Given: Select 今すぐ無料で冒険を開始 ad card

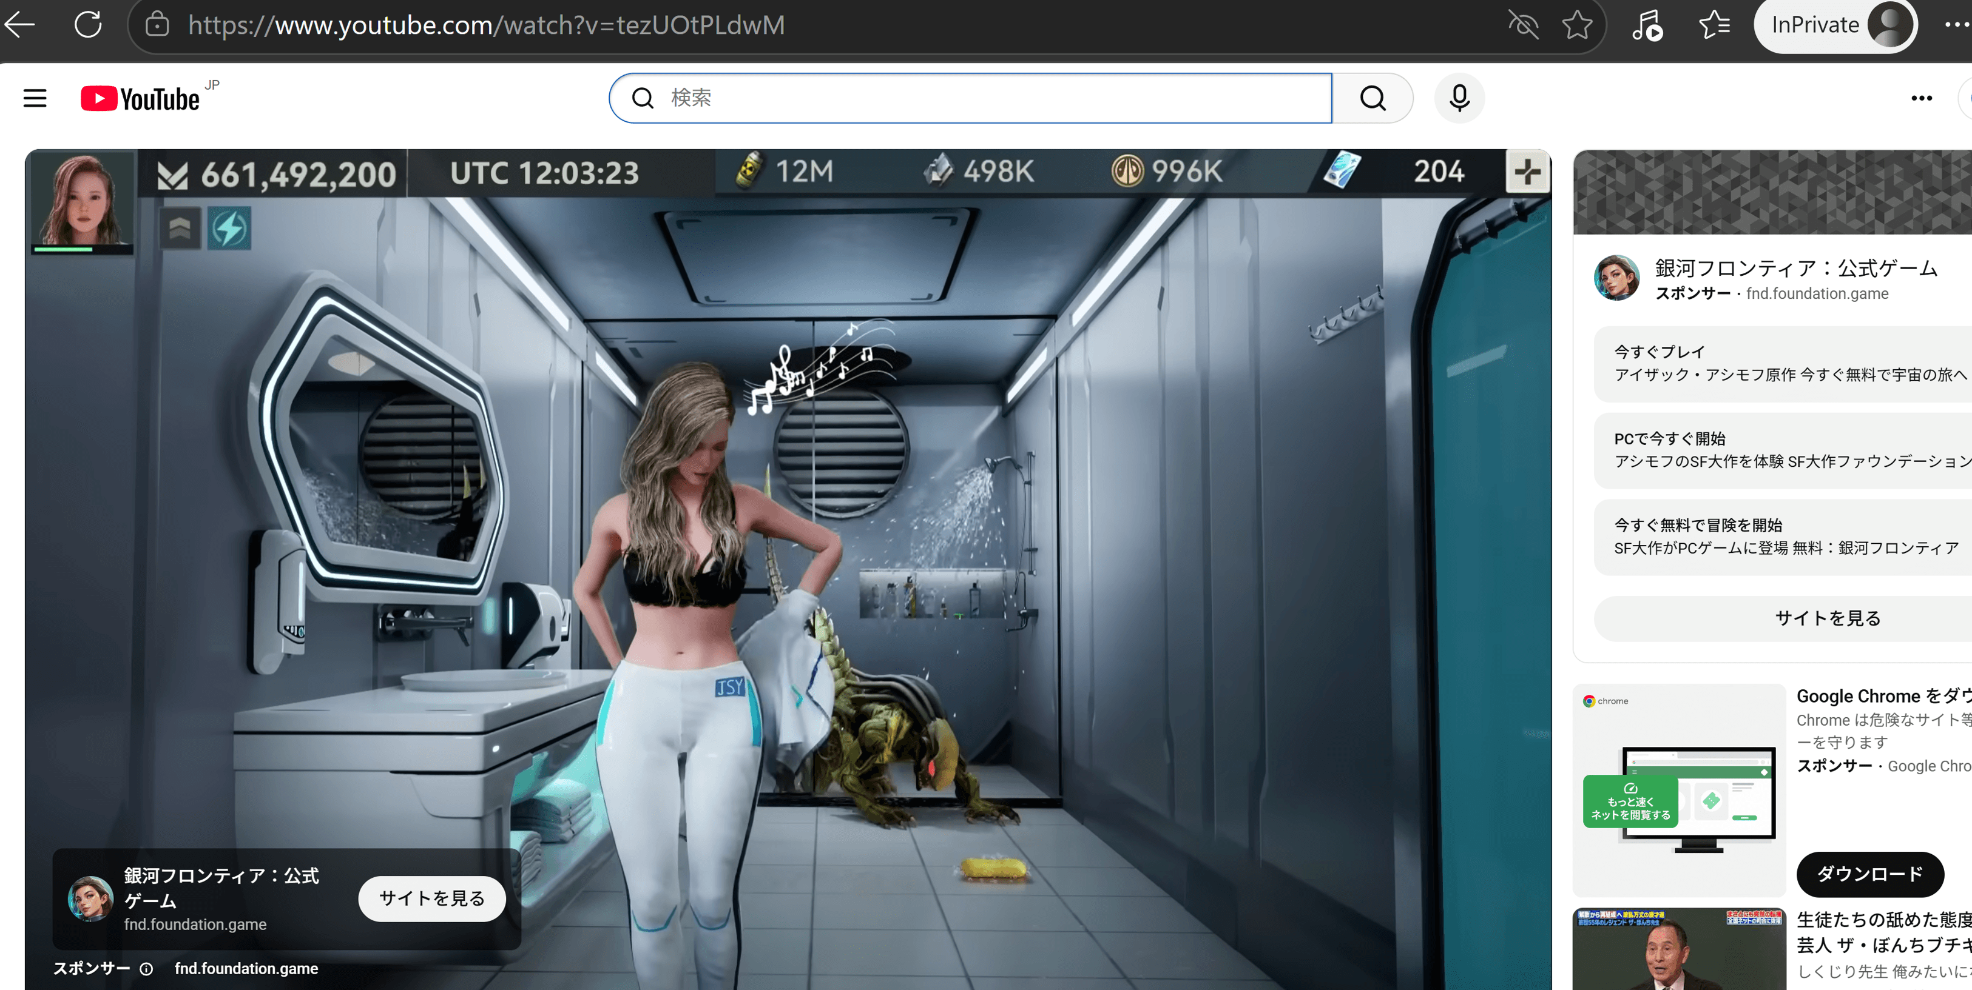Looking at the screenshot, I should [x=1784, y=537].
